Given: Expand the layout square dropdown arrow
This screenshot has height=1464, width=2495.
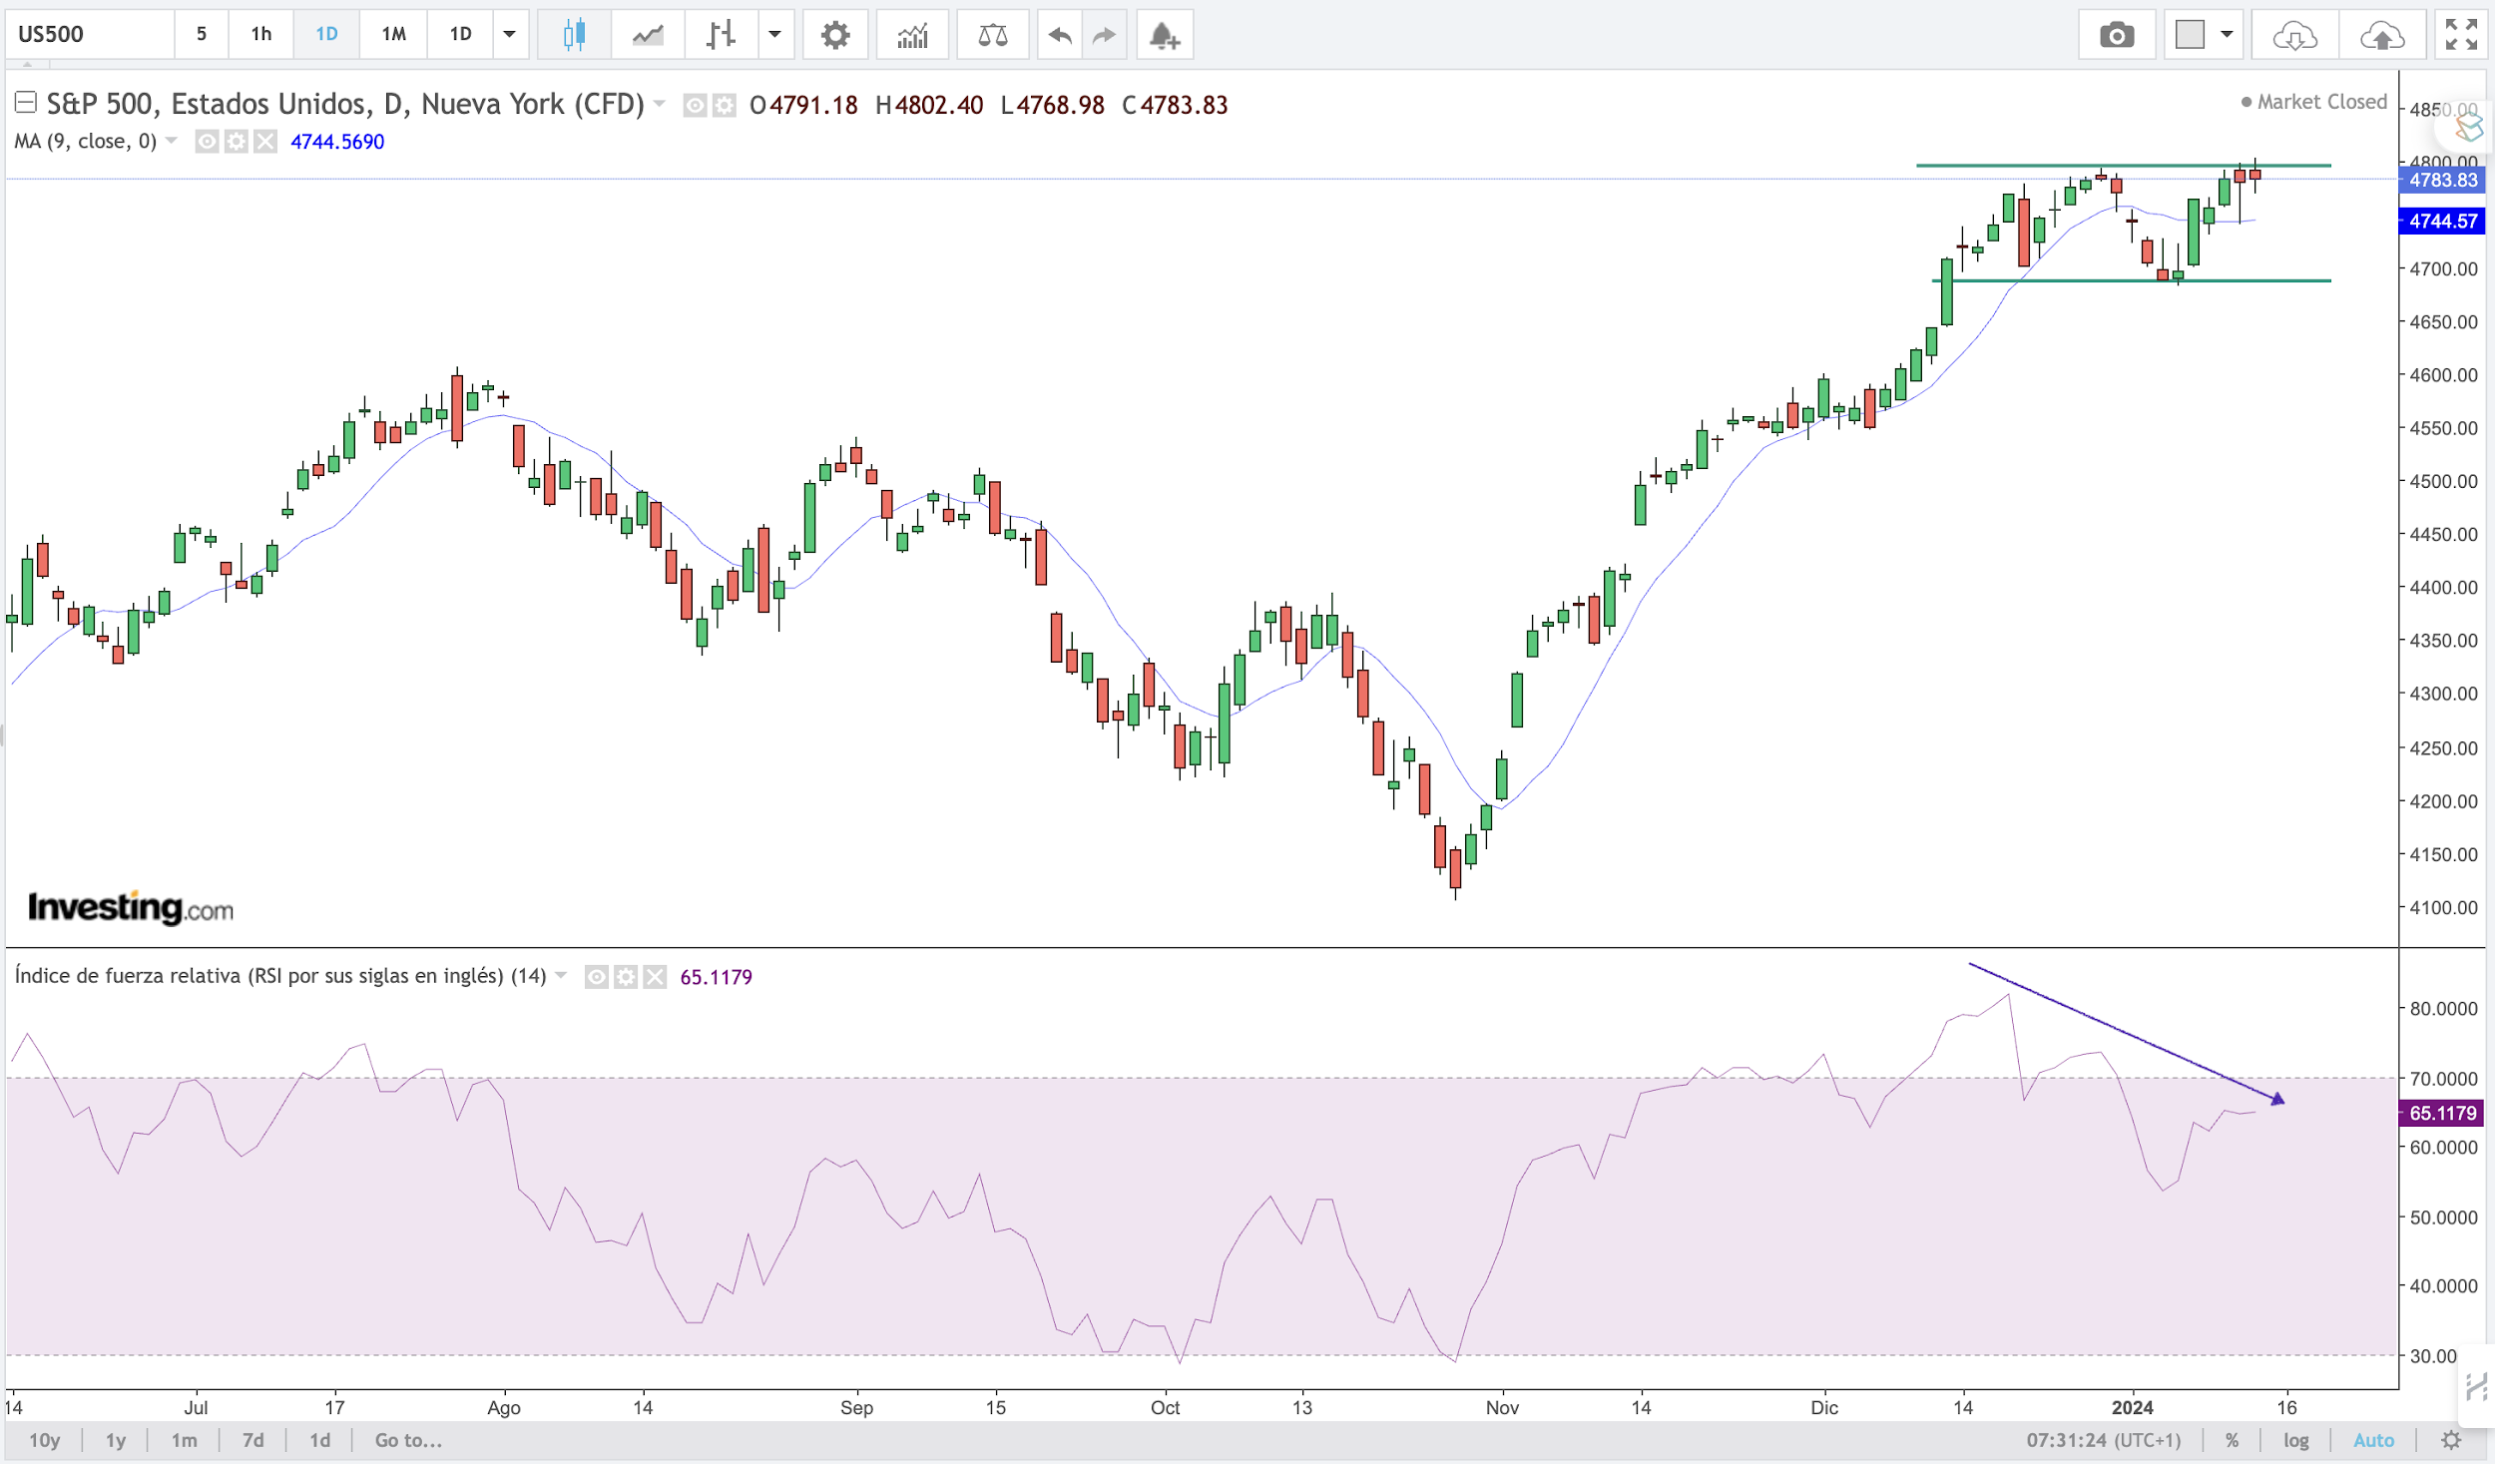Looking at the screenshot, I should (2227, 35).
